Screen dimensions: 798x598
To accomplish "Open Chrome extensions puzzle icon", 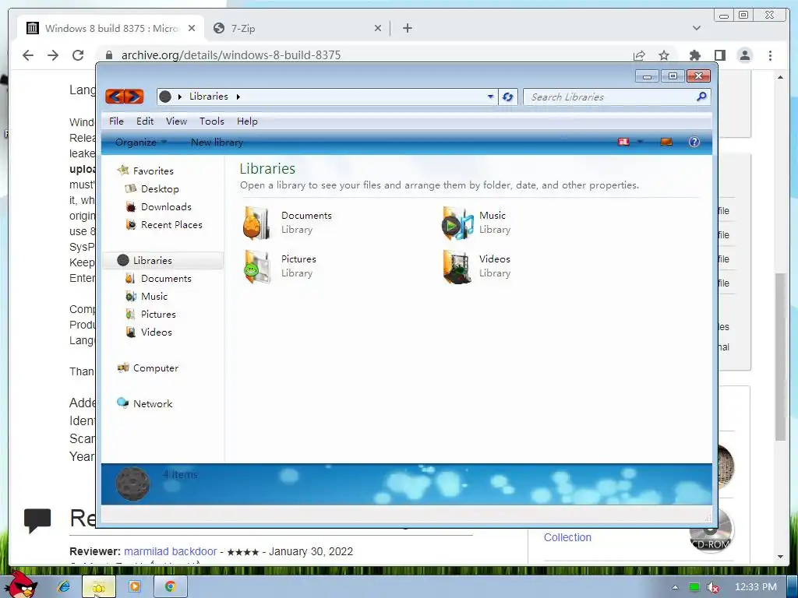I will (x=694, y=55).
